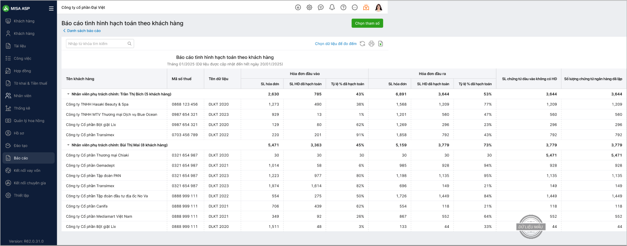Viewport: 627px width, 246px height.
Task: Open the help question mark icon
Action: pyautogui.click(x=343, y=8)
